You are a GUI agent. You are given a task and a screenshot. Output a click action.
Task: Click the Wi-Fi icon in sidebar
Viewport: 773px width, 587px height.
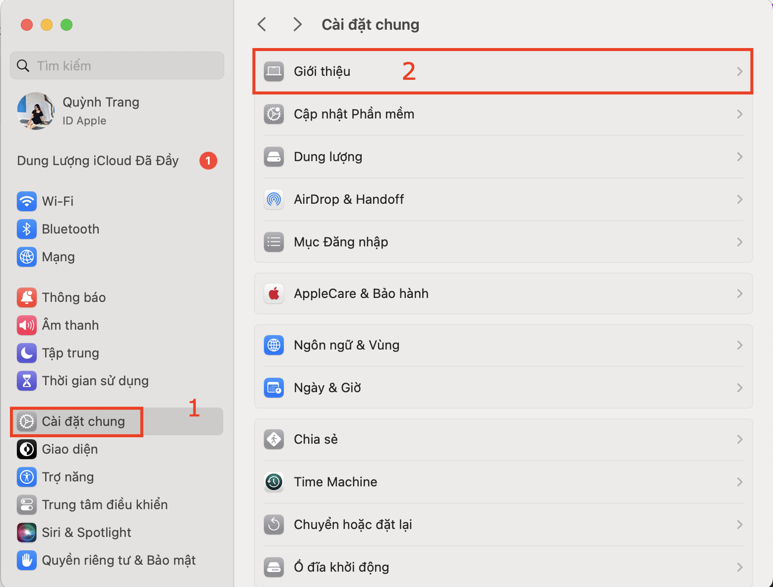[27, 201]
